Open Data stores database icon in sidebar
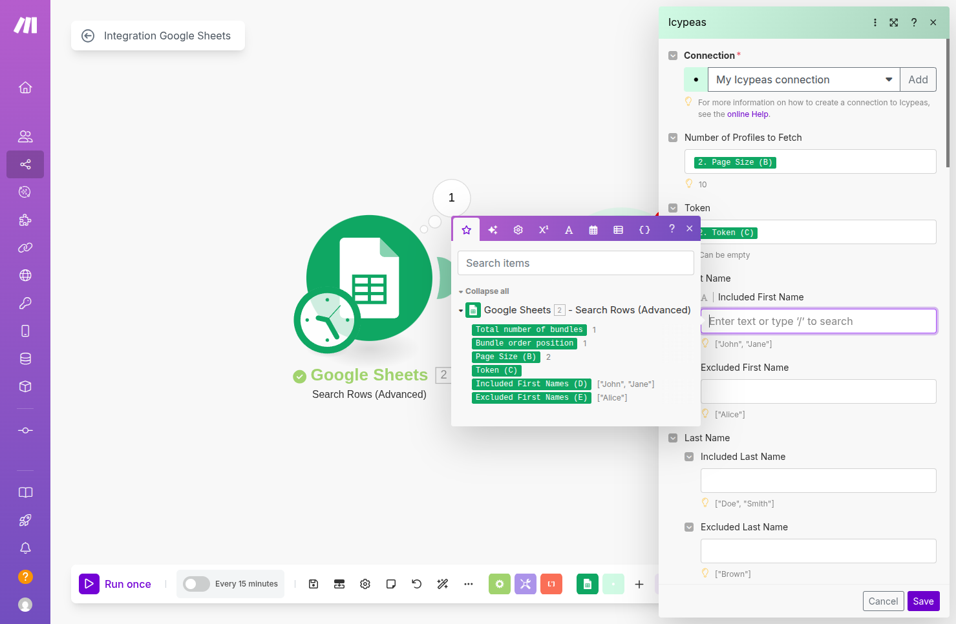 coord(25,359)
